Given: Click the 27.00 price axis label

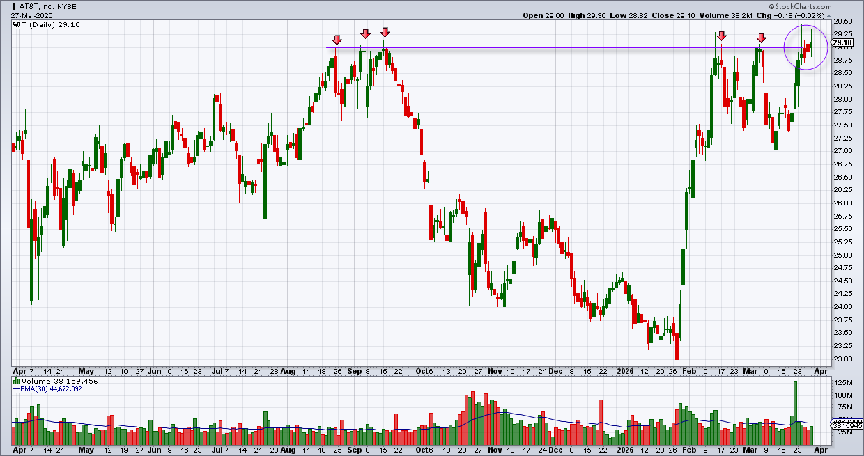Looking at the screenshot, I should (x=843, y=151).
